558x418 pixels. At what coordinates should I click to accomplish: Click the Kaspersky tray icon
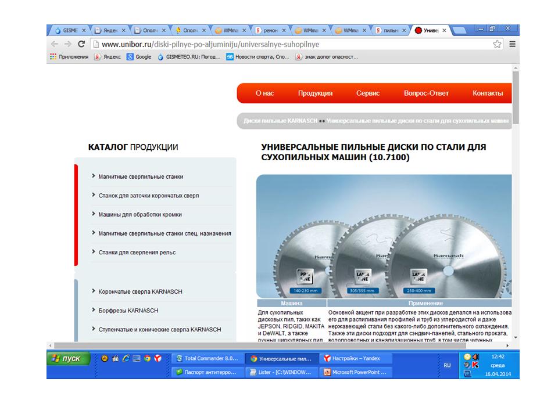475,365
